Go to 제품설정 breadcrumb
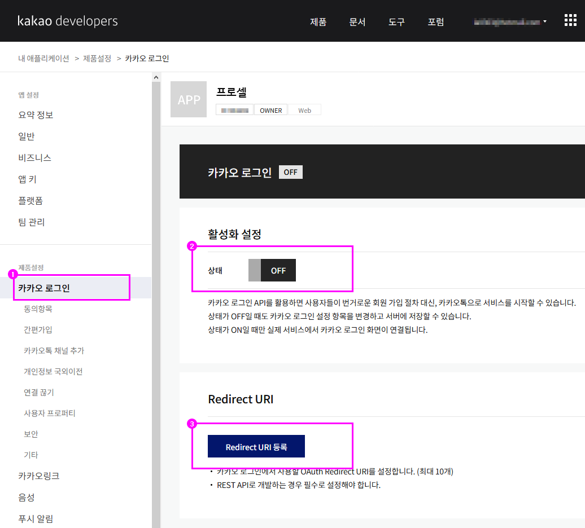This screenshot has width=585, height=528. (97, 59)
